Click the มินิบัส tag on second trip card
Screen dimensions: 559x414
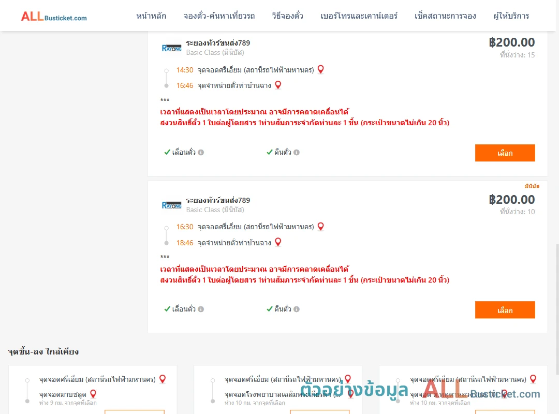coord(532,186)
